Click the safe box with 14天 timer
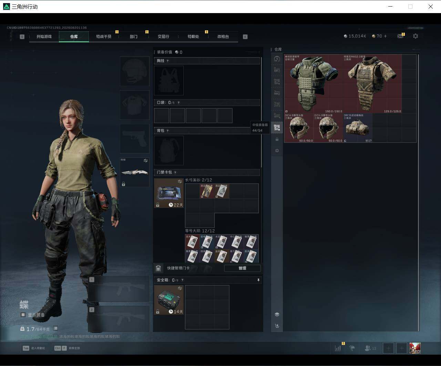 (168, 300)
